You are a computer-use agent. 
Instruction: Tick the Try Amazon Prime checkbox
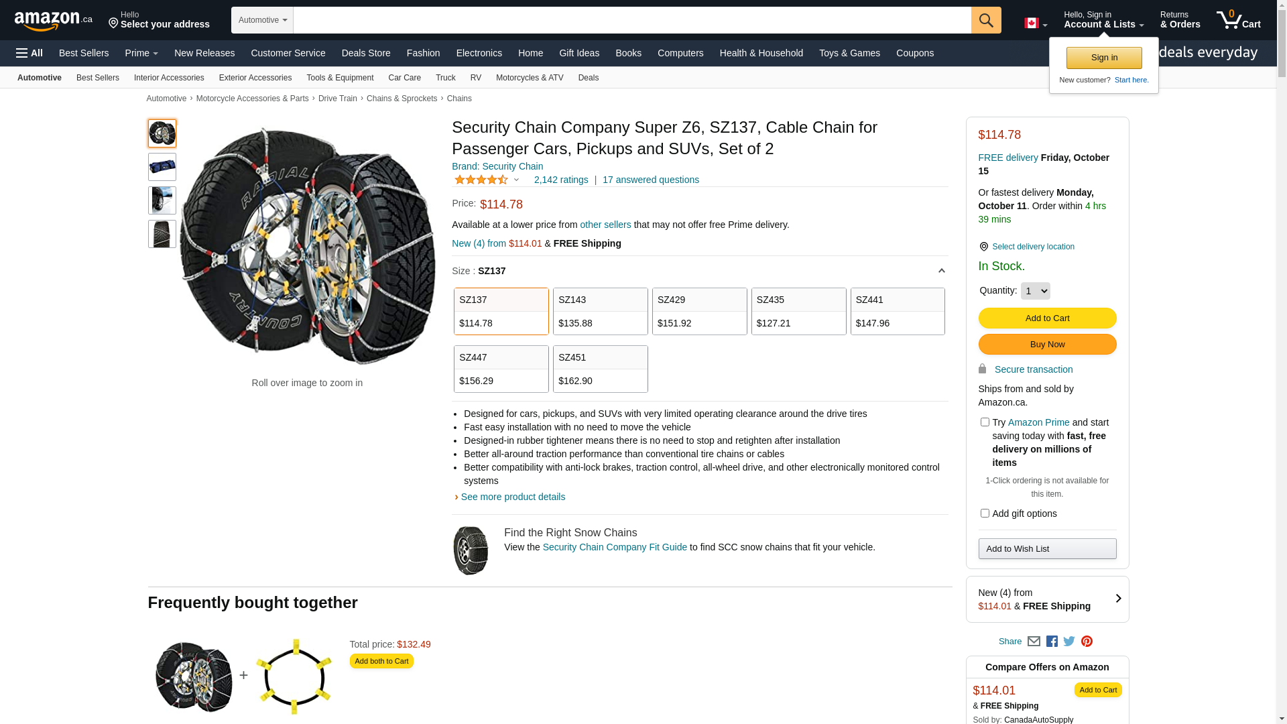point(985,422)
